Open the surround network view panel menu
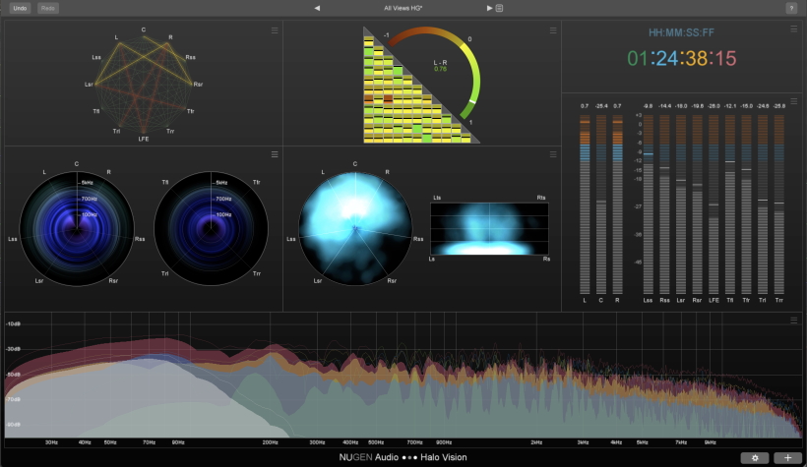Viewport: 807px width, 467px height. (276, 31)
